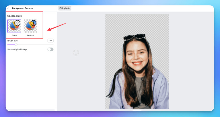Click the Show original image label

tap(17, 49)
